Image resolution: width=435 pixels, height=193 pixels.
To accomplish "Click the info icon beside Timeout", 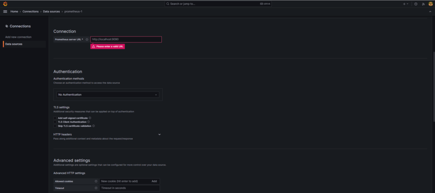I will (96, 188).
